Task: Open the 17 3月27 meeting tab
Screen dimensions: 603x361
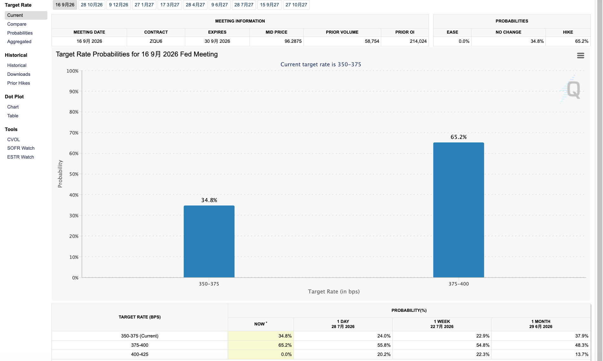Action: coord(170,5)
